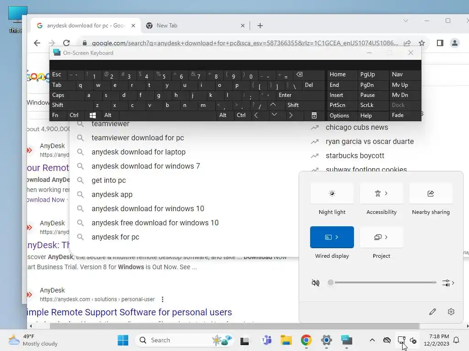This screenshot has width=469, height=351.
Task: Toggle the ScrLk key on keyboard
Action: tap(373, 105)
